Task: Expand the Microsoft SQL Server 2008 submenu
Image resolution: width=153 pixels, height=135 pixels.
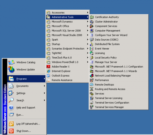Action: point(66,31)
